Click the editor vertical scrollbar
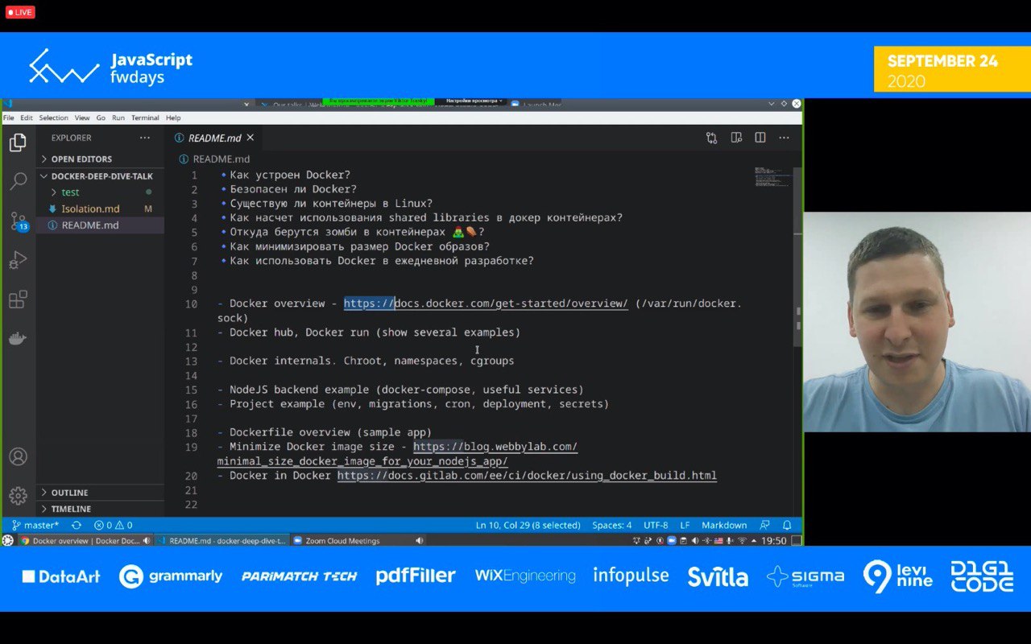This screenshot has height=644, width=1031. point(798,258)
